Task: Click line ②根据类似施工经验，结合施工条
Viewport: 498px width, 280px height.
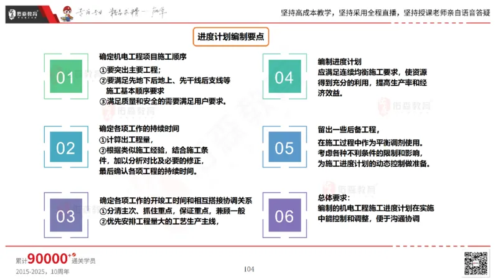Action: click(x=154, y=150)
